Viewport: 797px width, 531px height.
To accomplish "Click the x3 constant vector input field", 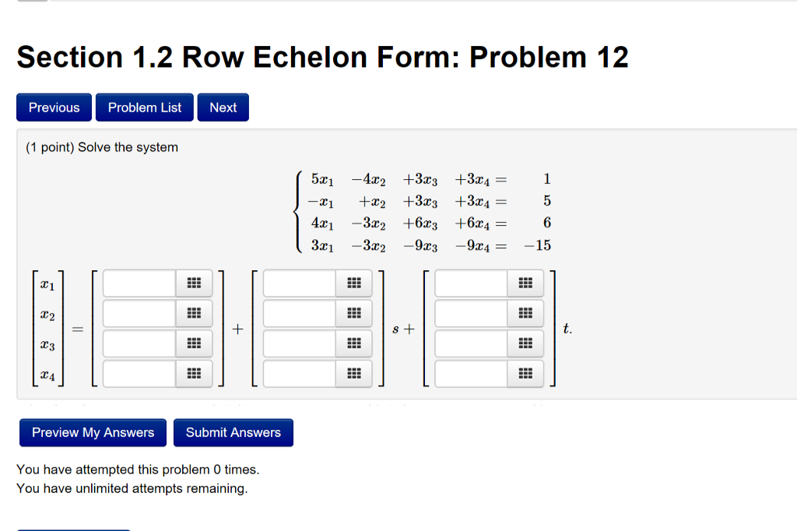I will click(x=139, y=343).
